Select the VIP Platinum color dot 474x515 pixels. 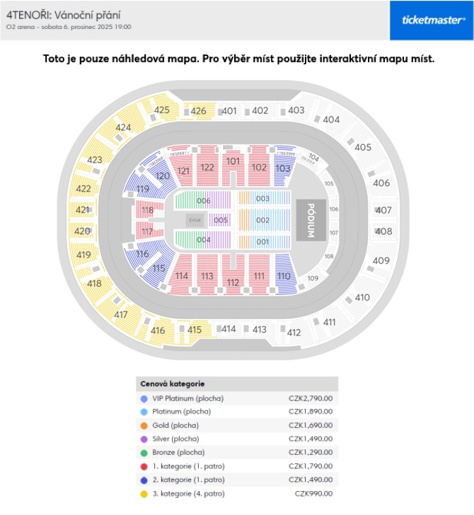click(x=144, y=399)
